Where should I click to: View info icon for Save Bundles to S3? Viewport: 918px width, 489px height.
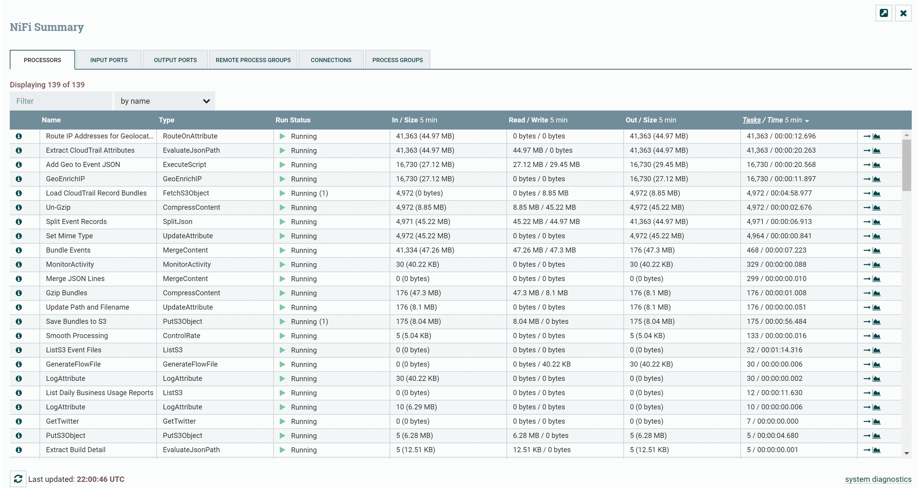coord(19,322)
